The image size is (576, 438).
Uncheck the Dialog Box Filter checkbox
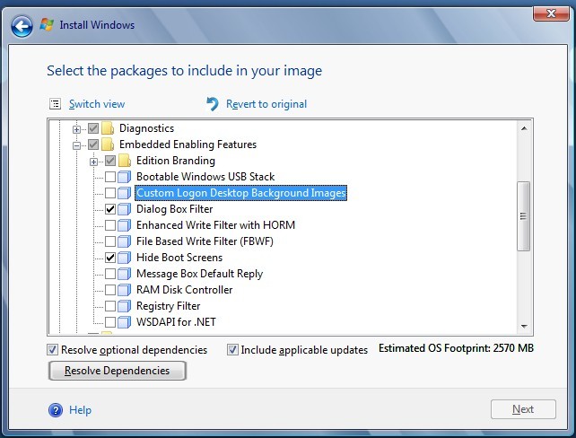point(110,209)
